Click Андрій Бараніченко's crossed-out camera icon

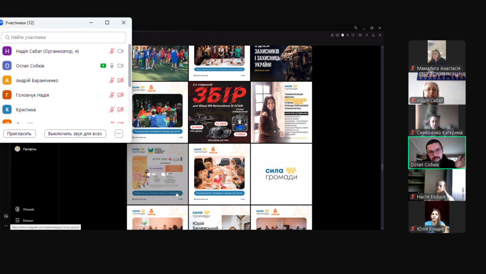(121, 80)
